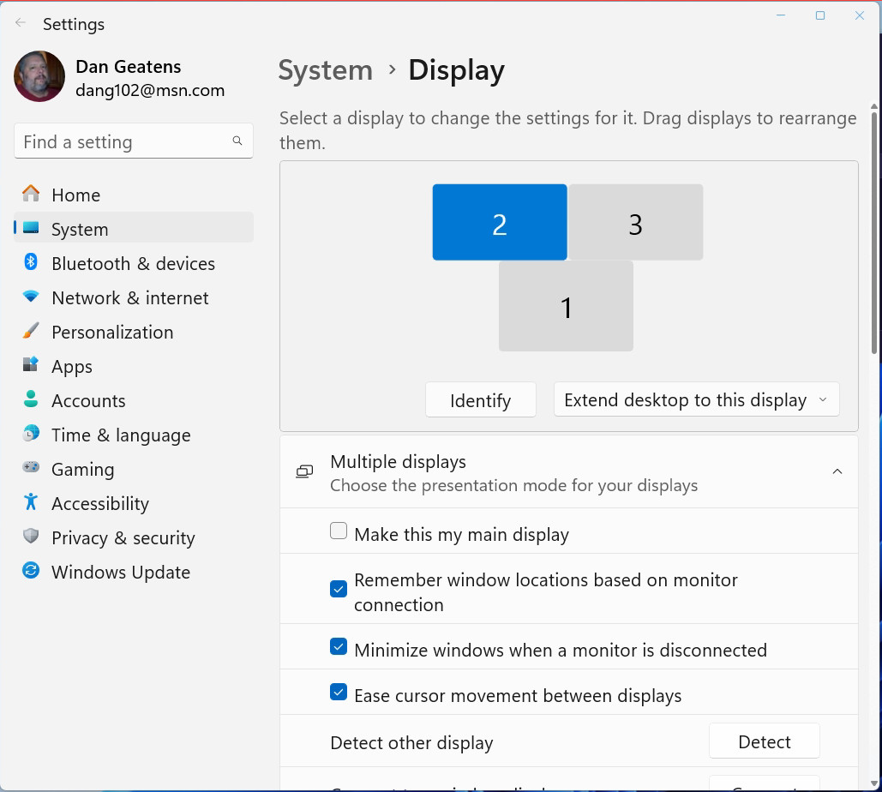Open Bluetooth & devices icon
Viewport: 882px width, 792px height.
point(31,263)
